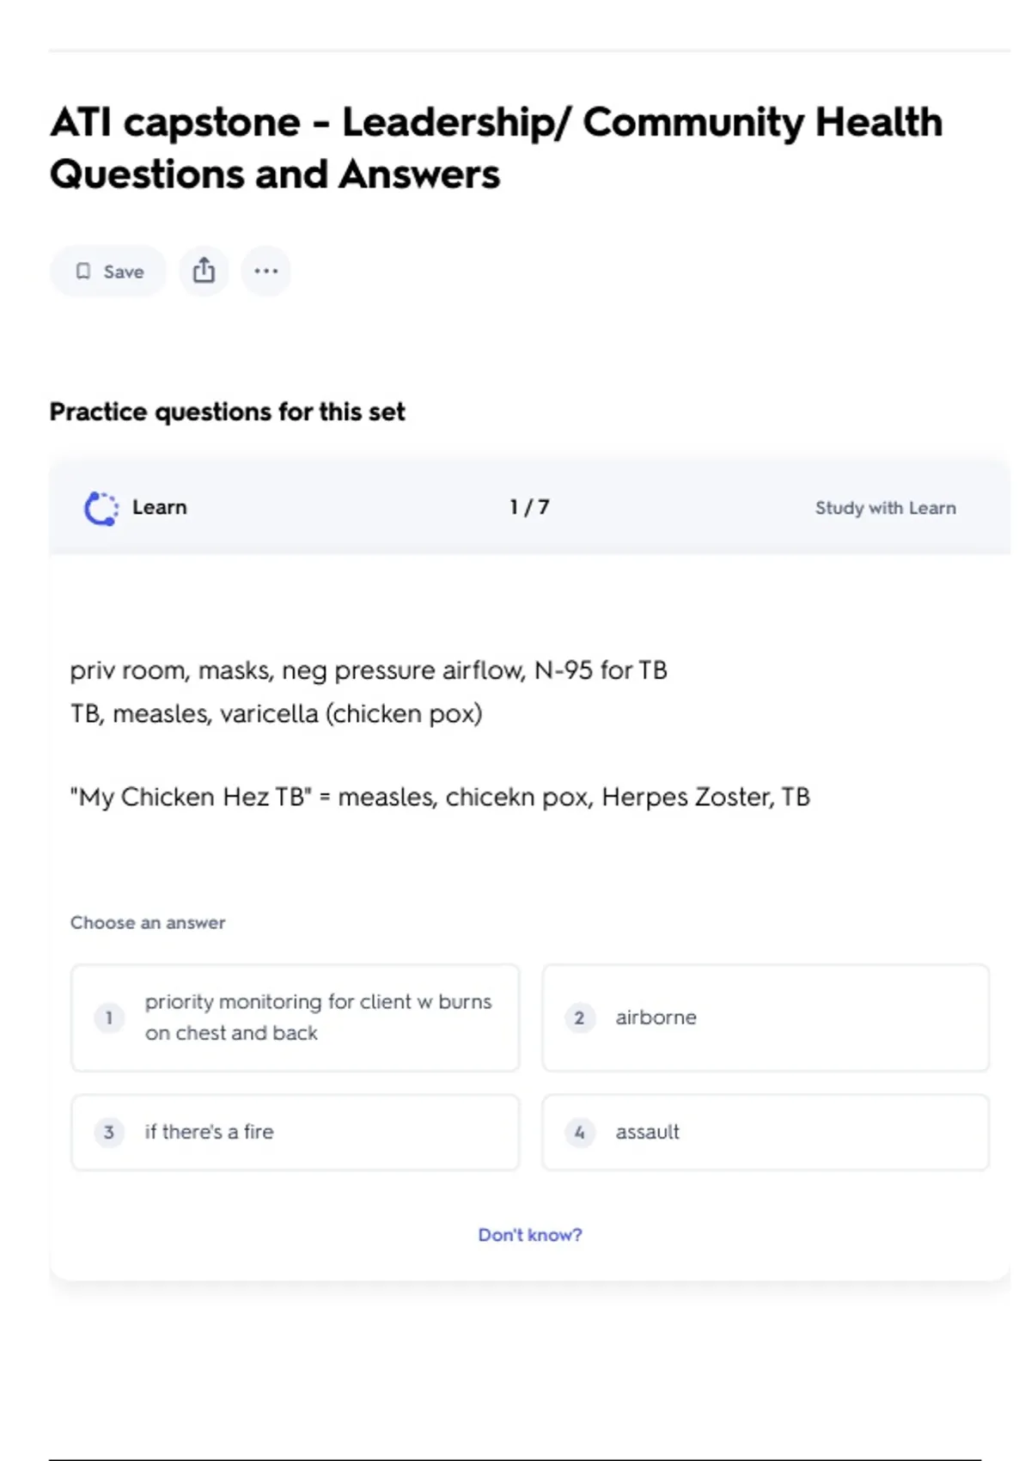Follow the "Study with Learn" link
The height and width of the screenshot is (1461, 1031).
click(x=885, y=508)
